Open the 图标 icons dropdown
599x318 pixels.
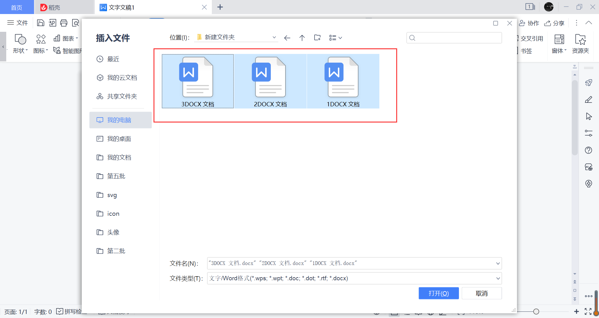coord(41,44)
